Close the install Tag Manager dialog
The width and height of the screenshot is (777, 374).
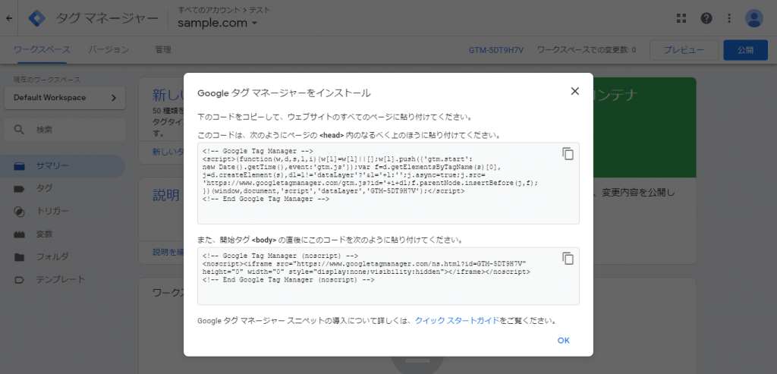tap(575, 91)
